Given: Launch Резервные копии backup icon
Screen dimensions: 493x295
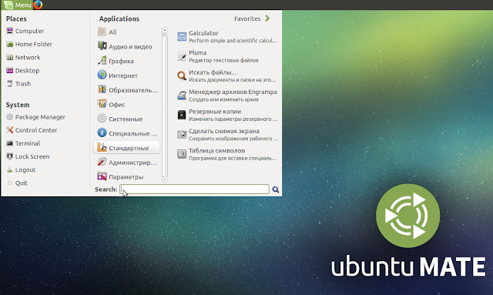Looking at the screenshot, I should (x=182, y=115).
